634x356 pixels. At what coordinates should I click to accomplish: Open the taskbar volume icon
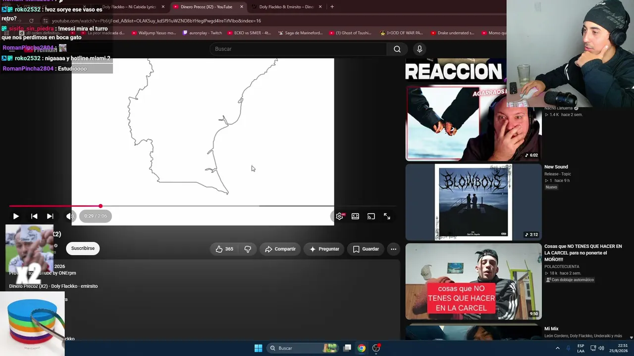[601, 348]
